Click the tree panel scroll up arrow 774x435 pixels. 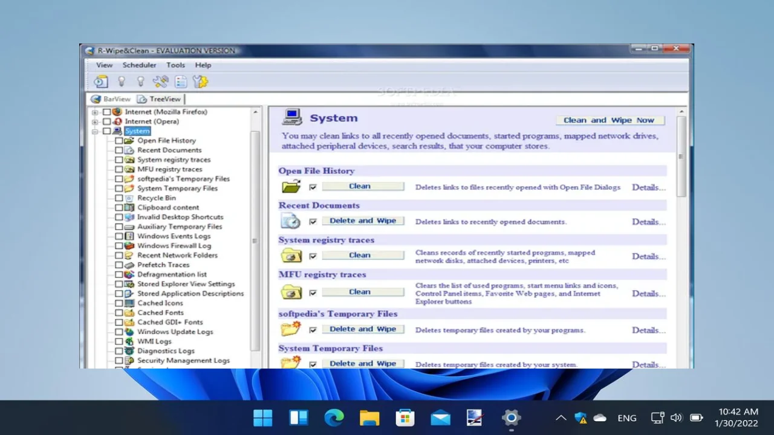[x=255, y=112]
